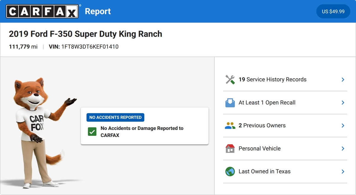Image resolution: width=356 pixels, height=195 pixels.
Task: Click the blue open recall envelope icon
Action: pos(230,103)
